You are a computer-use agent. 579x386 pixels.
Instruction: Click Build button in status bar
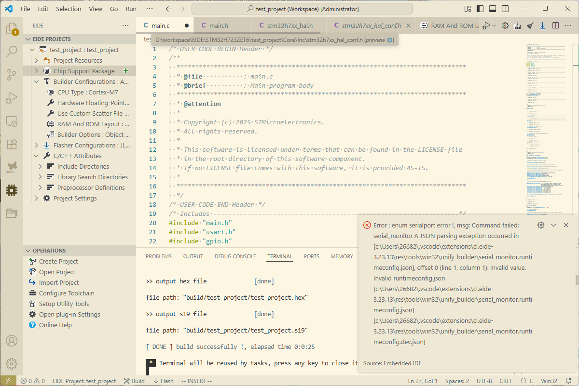[x=134, y=381]
